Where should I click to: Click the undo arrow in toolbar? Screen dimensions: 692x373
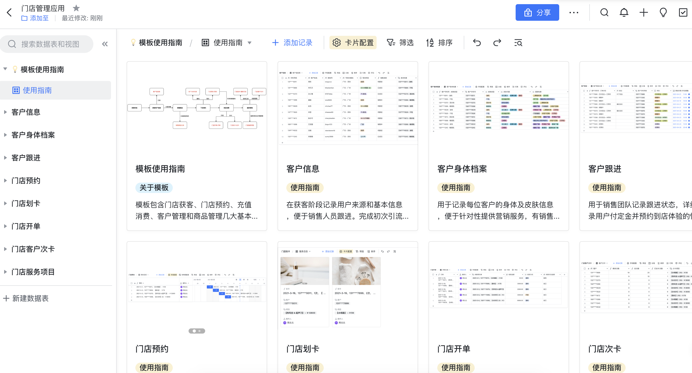[x=477, y=43]
